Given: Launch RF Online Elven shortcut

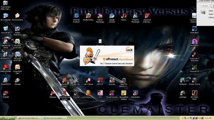Looking at the screenshot, I should pos(195,95).
